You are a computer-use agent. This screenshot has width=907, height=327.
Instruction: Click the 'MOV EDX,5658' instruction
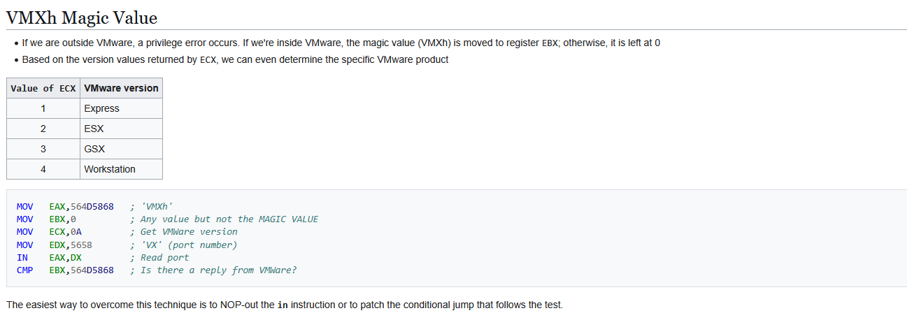55,245
